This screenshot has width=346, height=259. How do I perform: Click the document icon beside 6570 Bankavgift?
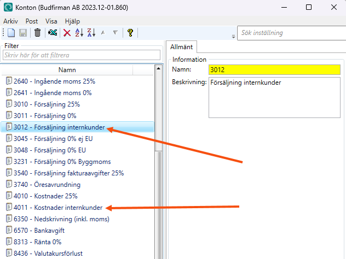(9, 229)
